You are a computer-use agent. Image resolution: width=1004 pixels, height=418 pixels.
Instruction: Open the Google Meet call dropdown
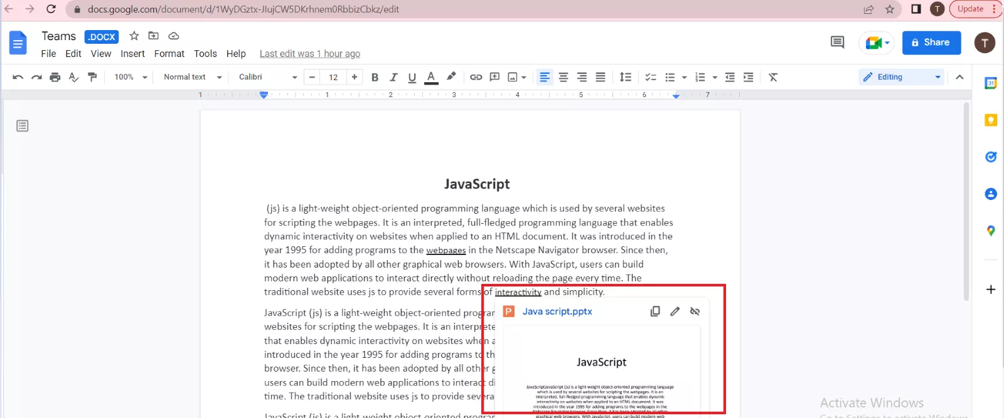877,43
